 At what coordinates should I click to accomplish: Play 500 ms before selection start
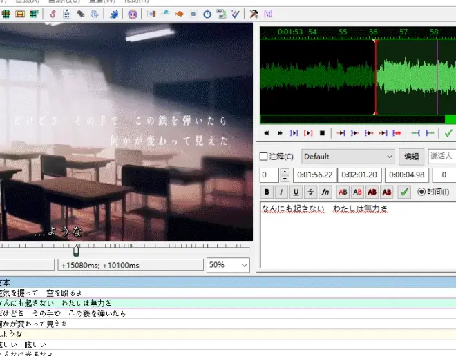point(341,133)
